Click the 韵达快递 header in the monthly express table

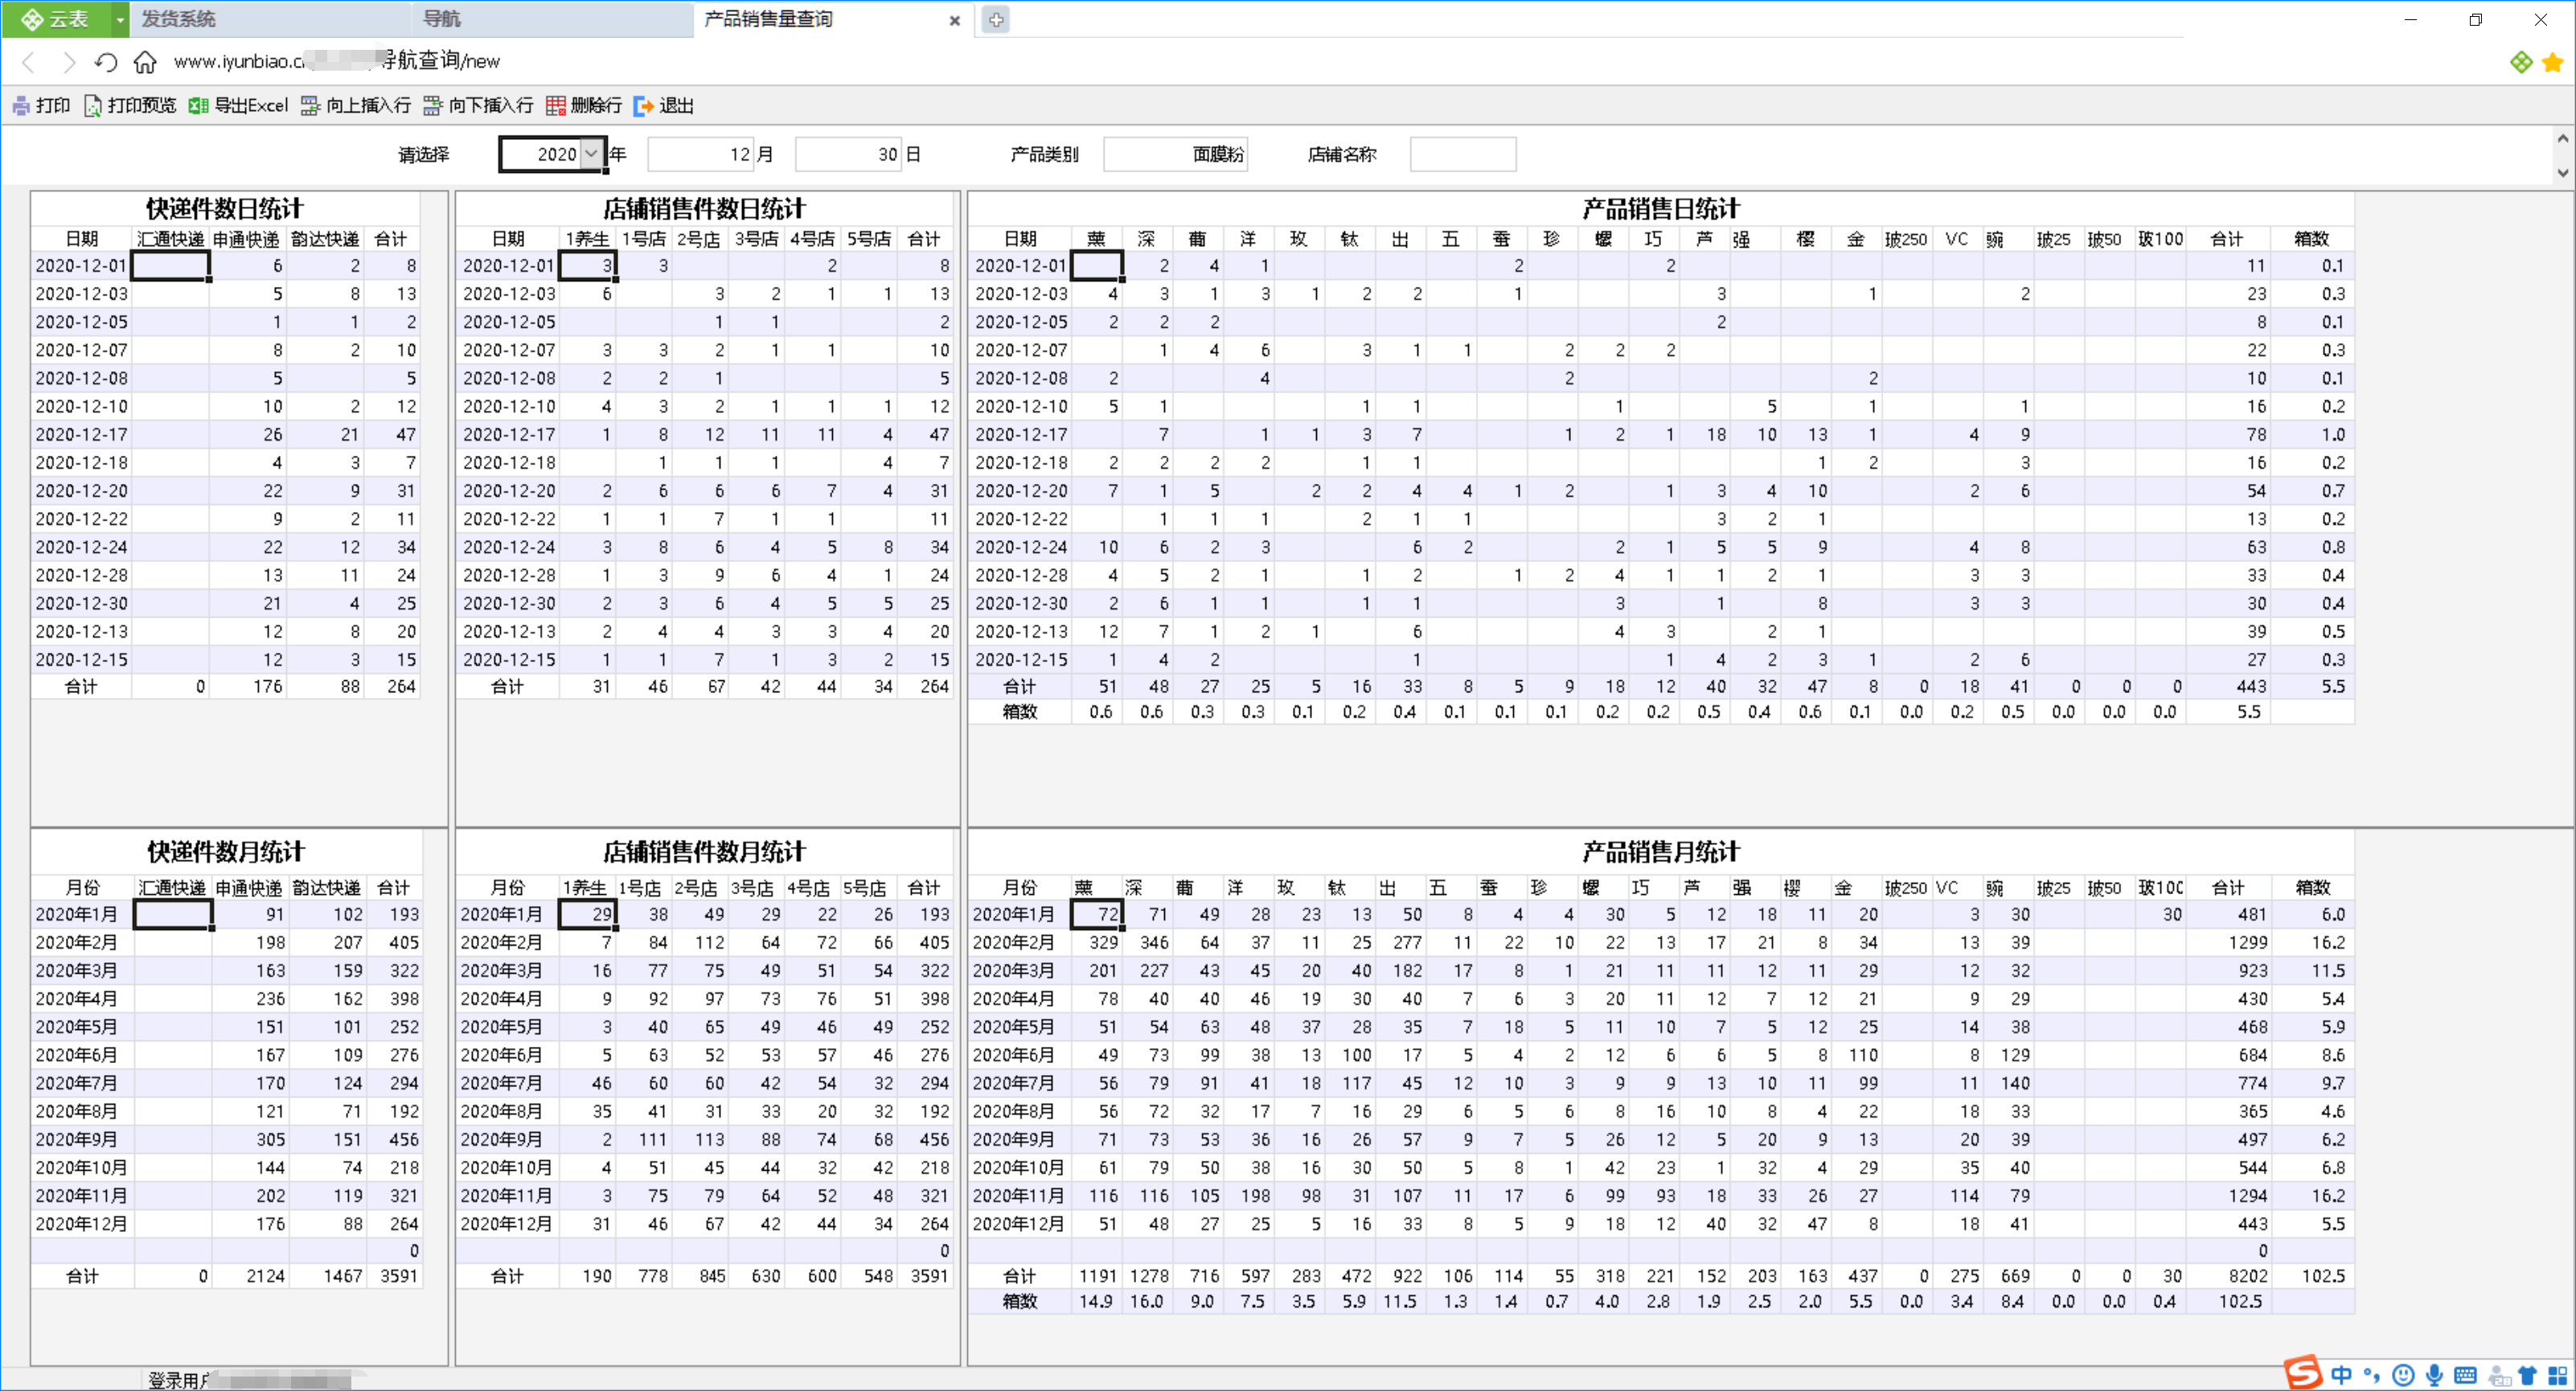[327, 888]
